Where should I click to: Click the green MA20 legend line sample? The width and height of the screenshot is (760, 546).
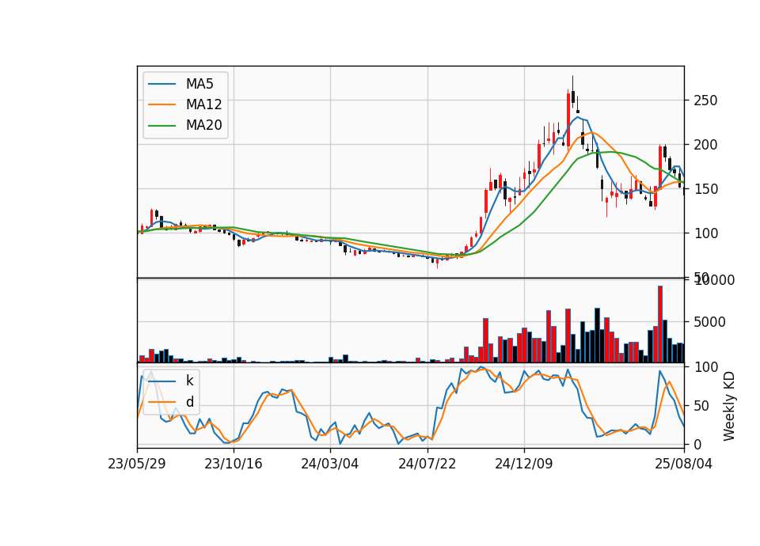pos(161,126)
